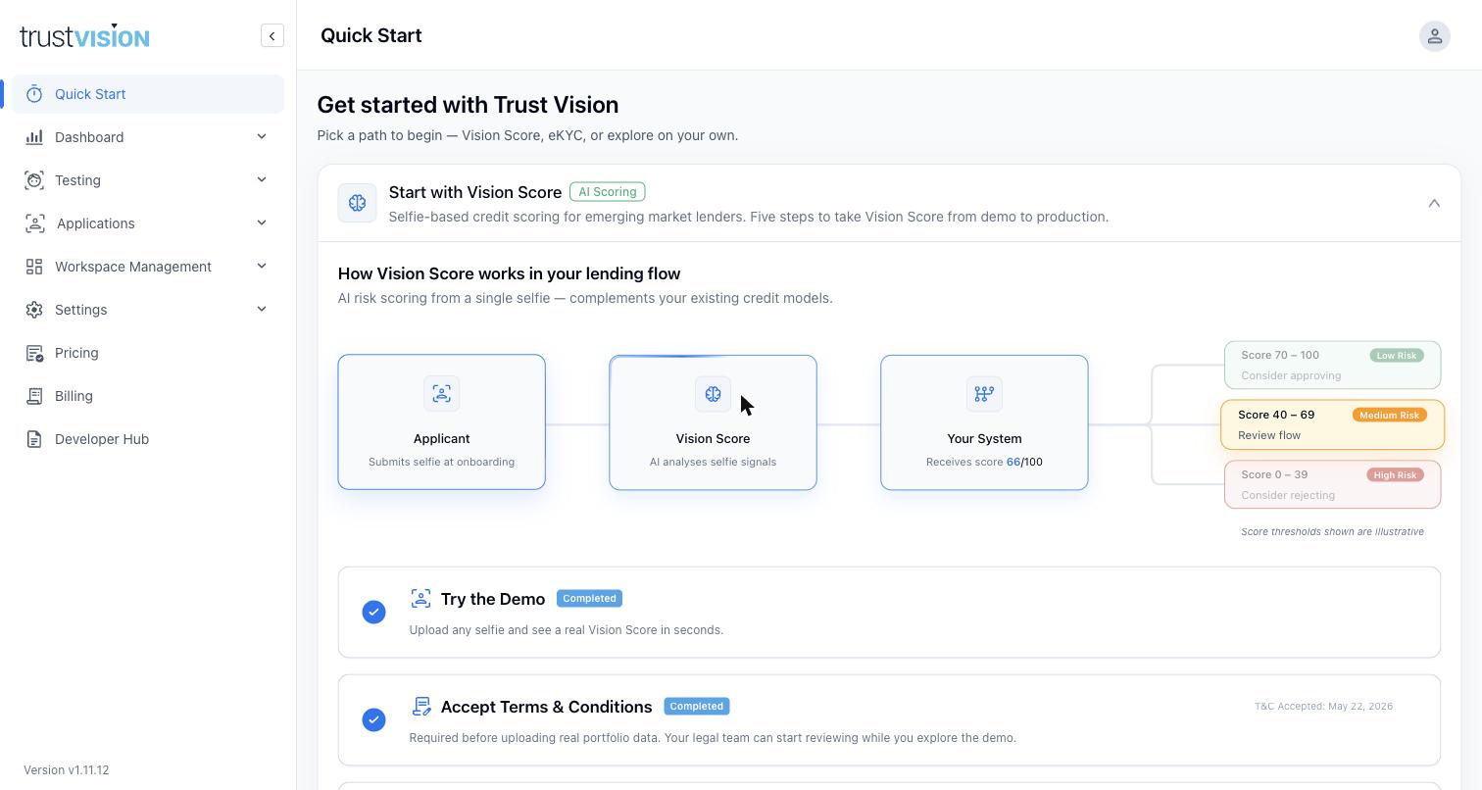Screen dimensions: 1482x790
Task: Click the Score thresholds shown are illustrative note
Action: pos(1332,531)
